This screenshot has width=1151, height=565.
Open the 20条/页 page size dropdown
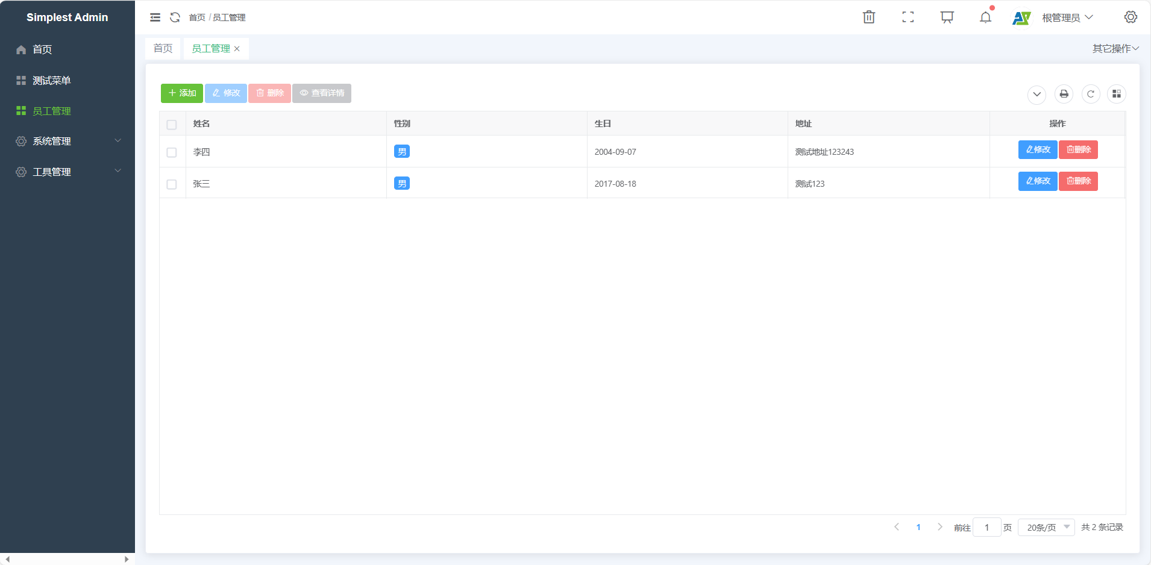(1046, 528)
